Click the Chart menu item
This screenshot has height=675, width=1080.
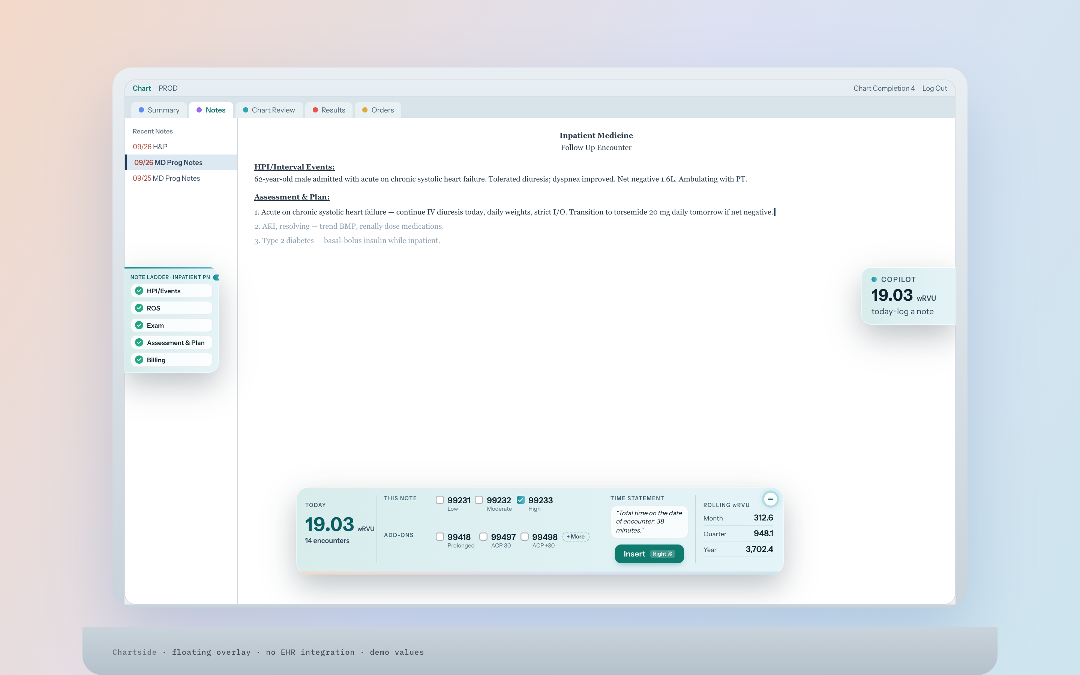(x=141, y=88)
